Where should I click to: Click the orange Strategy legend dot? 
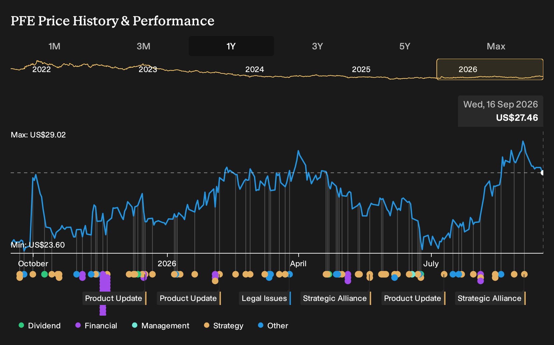207,325
